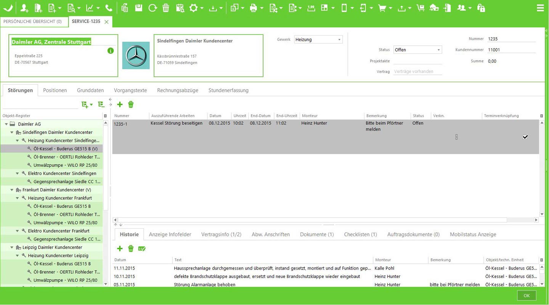This screenshot has height=305, width=549.
Task: Toggle Terminverknüpfung checkbox in row 1235-1
Action: click(x=525, y=137)
